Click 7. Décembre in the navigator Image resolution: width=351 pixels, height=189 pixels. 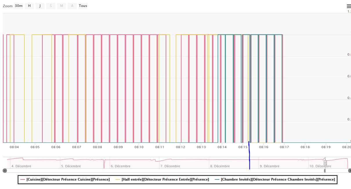(x=170, y=166)
